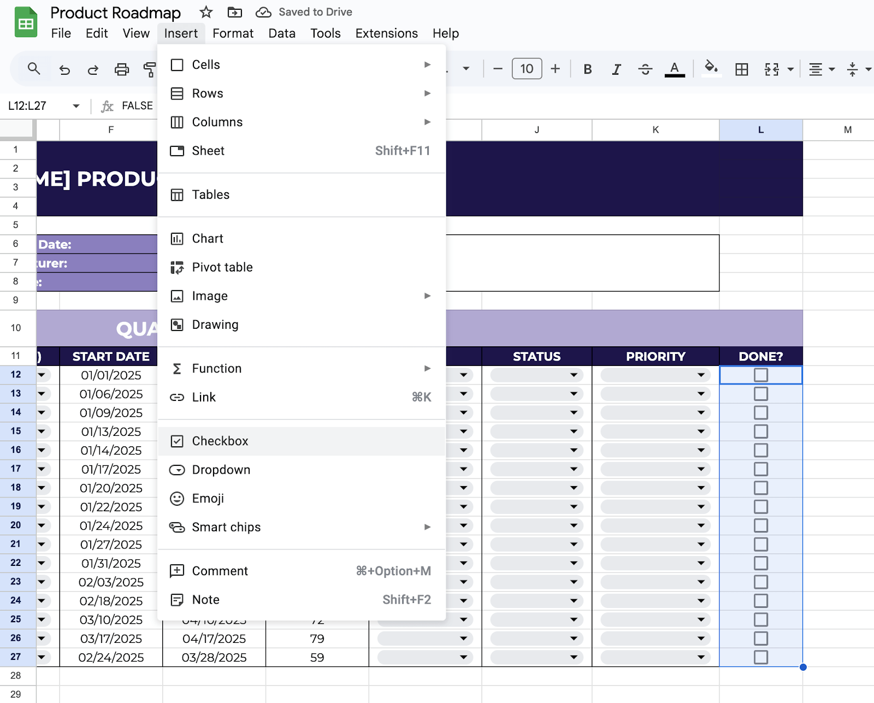Apply italic formatting

pyautogui.click(x=616, y=69)
